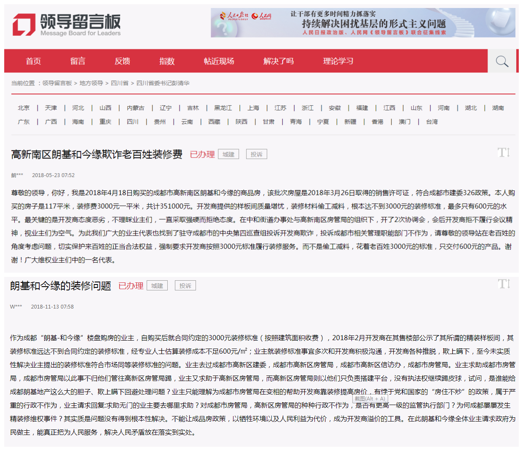Select region 广西
523x451 pixels.
coord(51,122)
